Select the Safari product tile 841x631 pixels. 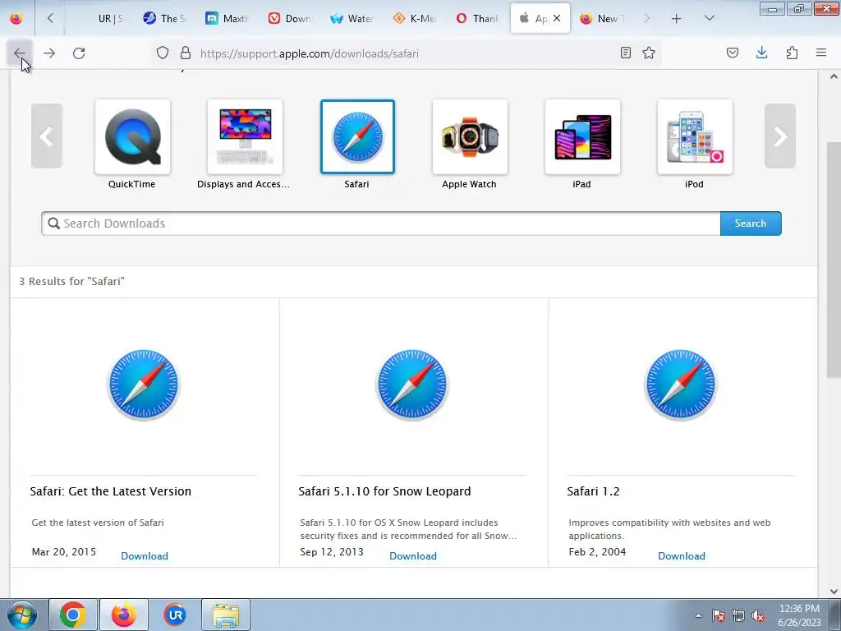(x=357, y=137)
